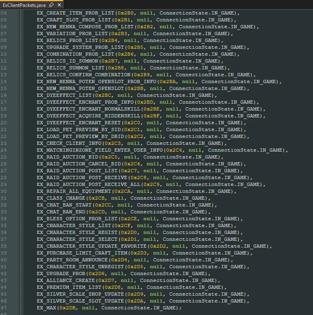Click EX_REPAIR_ALL_EQUIPMENT identifier

point(74,191)
